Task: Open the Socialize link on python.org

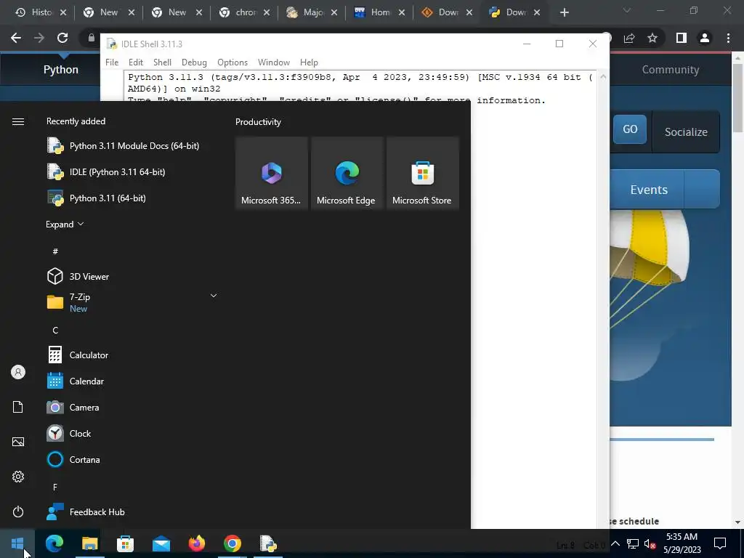Action: pos(686,132)
